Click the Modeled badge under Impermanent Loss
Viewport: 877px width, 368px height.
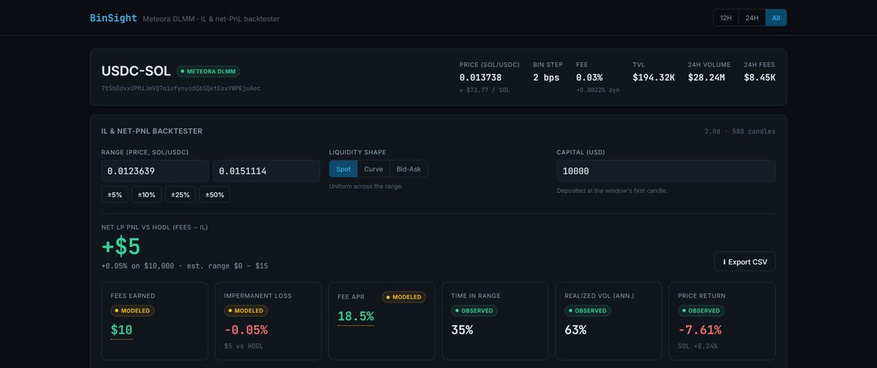tap(246, 310)
